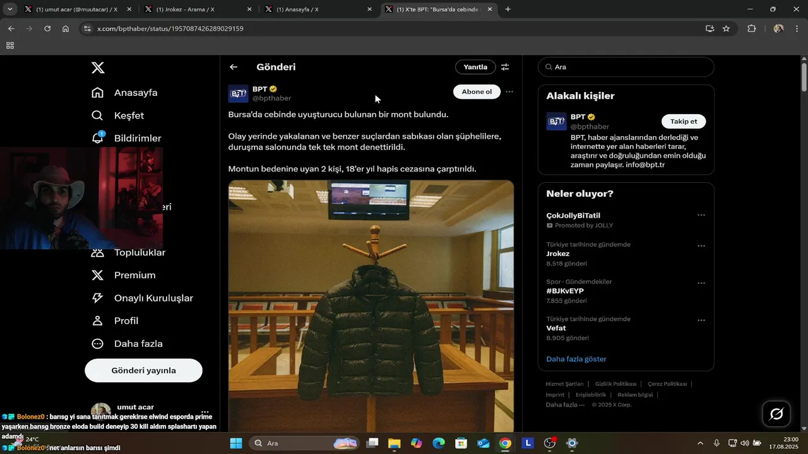Open Outlook from taskbar

pos(483,443)
